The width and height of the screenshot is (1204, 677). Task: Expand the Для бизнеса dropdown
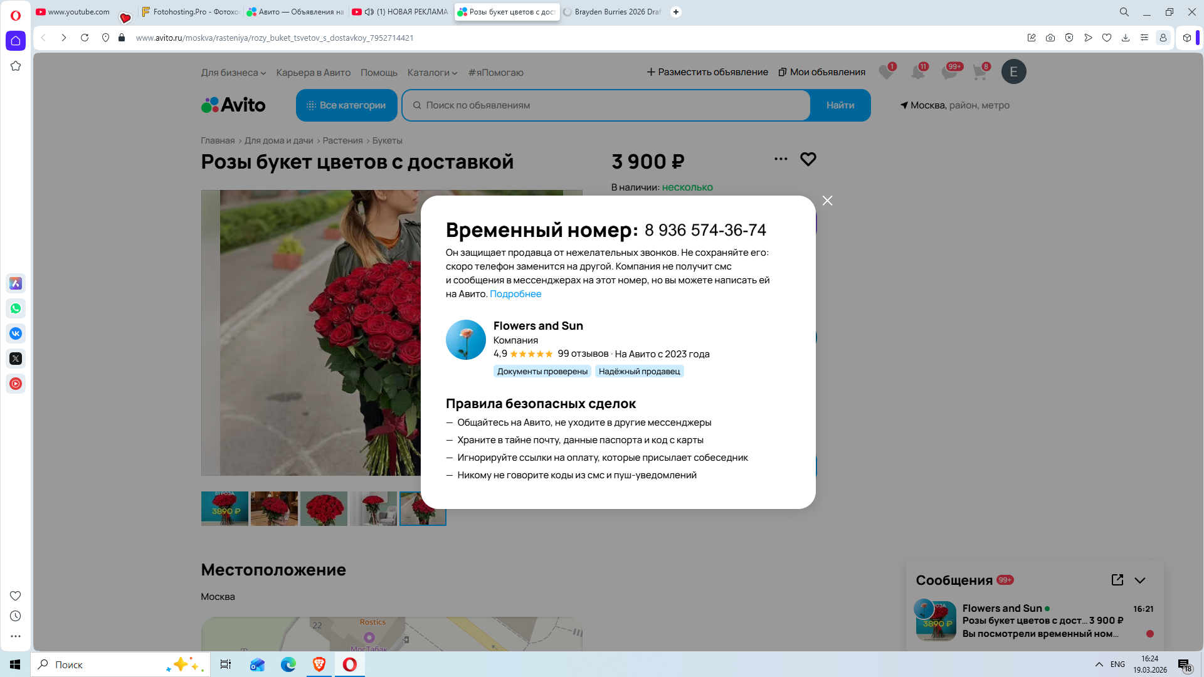click(233, 73)
